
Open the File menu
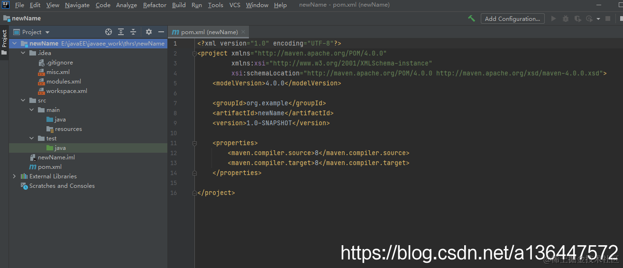click(19, 5)
